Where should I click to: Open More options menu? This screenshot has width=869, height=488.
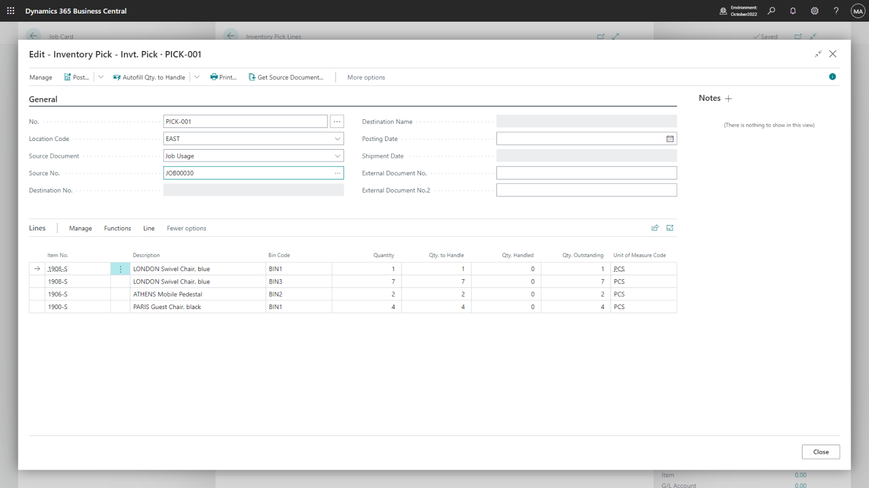point(366,78)
